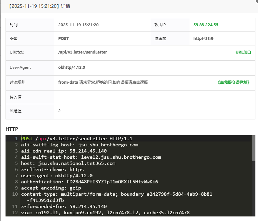
Task: Click the empty 传入值 value cell
Action: tap(154, 97)
